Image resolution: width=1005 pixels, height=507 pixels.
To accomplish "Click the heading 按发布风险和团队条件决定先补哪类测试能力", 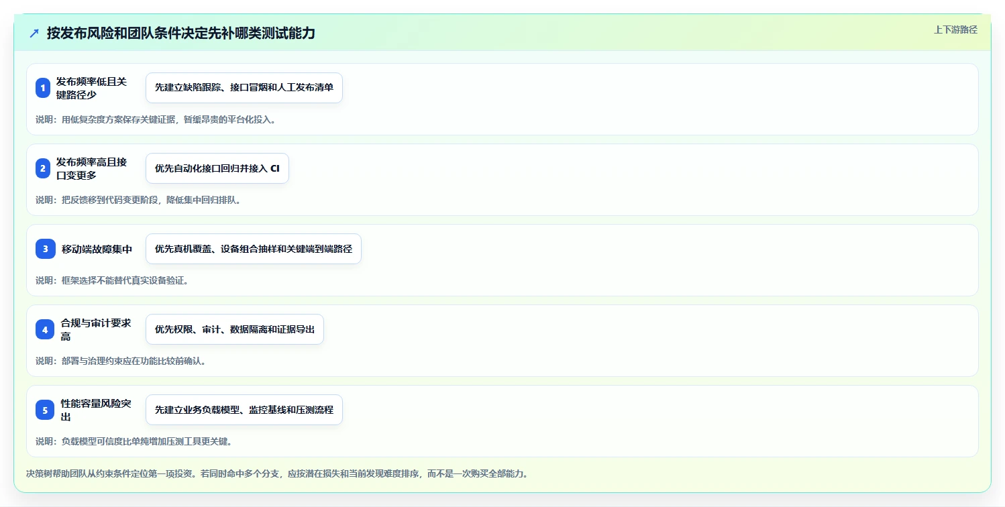I will (181, 34).
